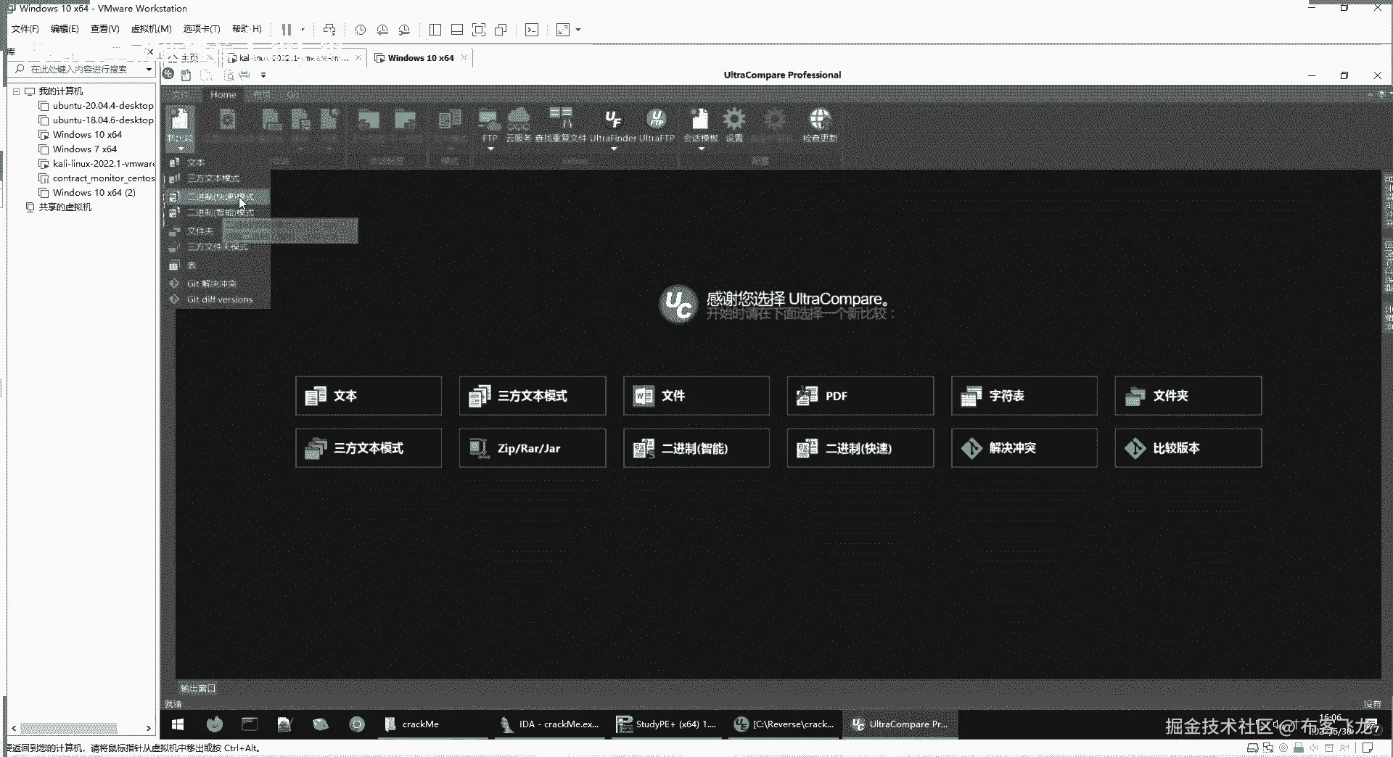Start a 文件夹 comparison from start page

(x=1188, y=396)
